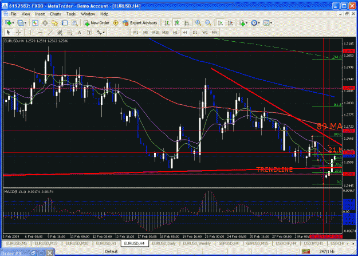Viewport: 358px width, 256px height.
Task: Open the Profiles toolbar icon
Action: tap(21, 23)
